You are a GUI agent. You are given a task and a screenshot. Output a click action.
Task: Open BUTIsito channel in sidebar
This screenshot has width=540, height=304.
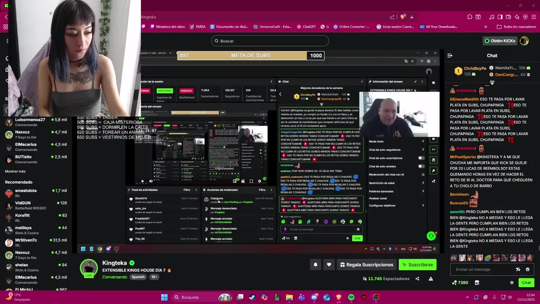pyautogui.click(x=36, y=159)
